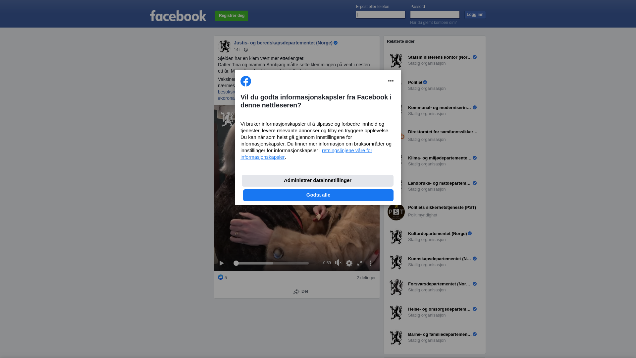636x358 pixels.
Task: Click the Facebook logo in cookie dialog
Action: (x=246, y=81)
